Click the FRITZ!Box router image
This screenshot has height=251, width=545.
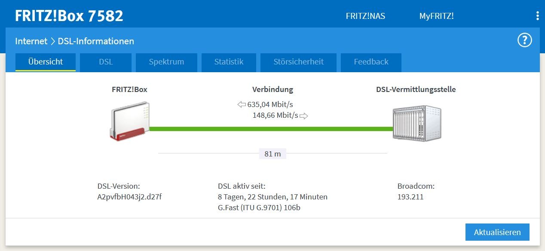point(129,121)
